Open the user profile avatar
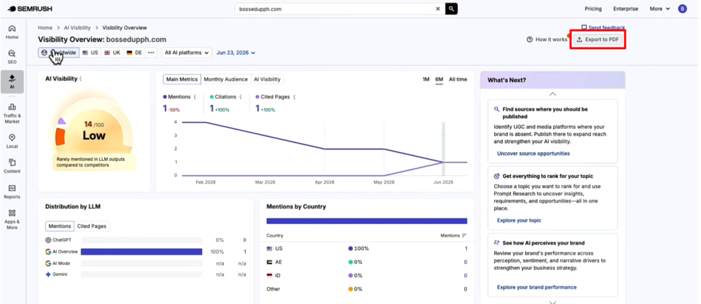The width and height of the screenshot is (701, 304). pyautogui.click(x=683, y=9)
